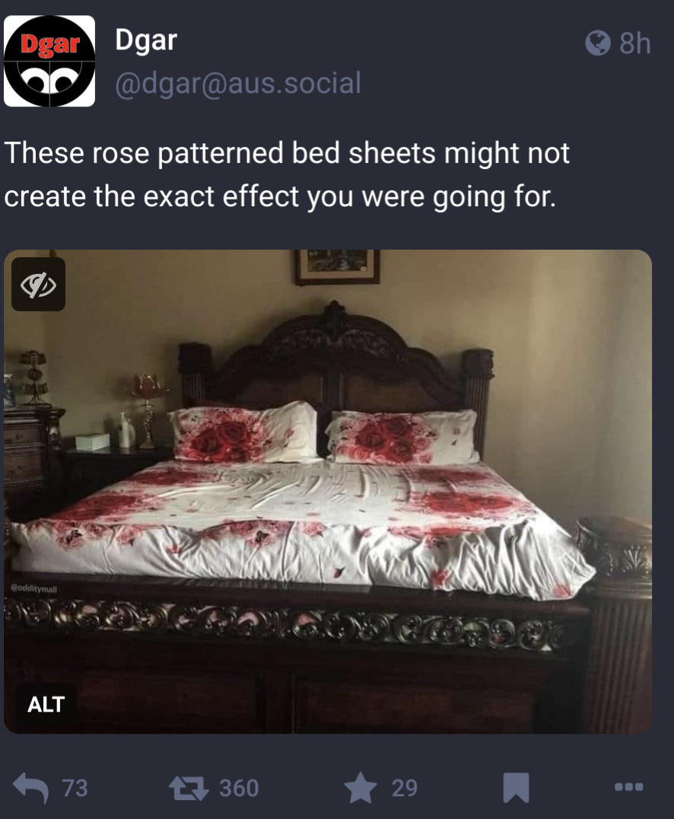Viewport: 674px width, 819px height.
Task: Click the reply arrow icon
Action: [x=30, y=787]
